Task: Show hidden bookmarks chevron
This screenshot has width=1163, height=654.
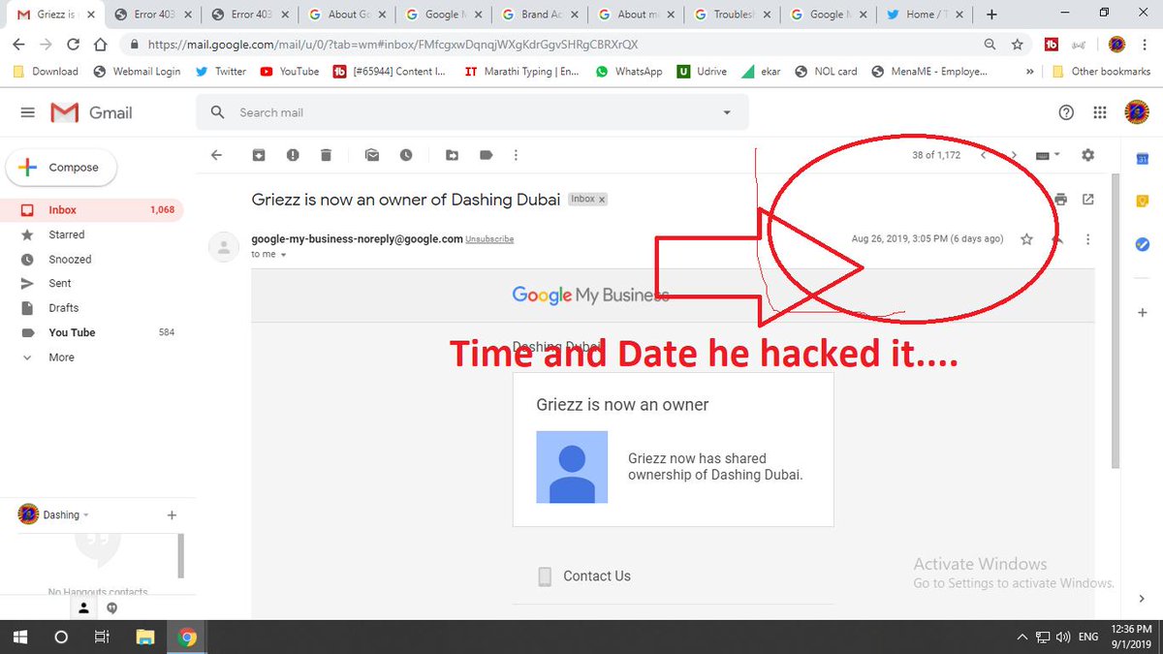Action: (1030, 72)
